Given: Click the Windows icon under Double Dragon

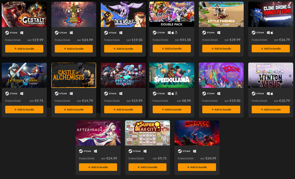Looking at the screenshot, I should (x=71, y=33).
